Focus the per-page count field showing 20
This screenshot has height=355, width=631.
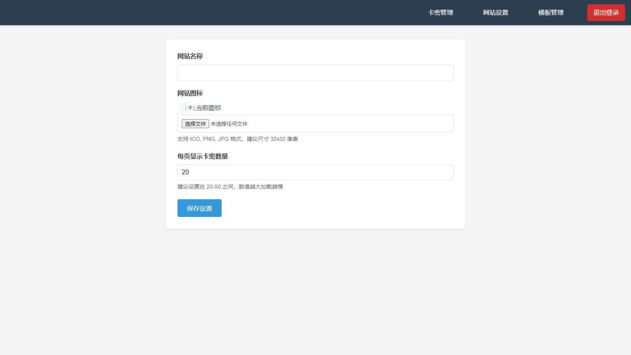pyautogui.click(x=315, y=172)
